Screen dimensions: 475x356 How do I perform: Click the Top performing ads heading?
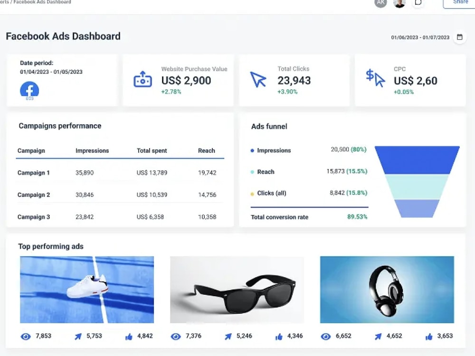[51, 246]
